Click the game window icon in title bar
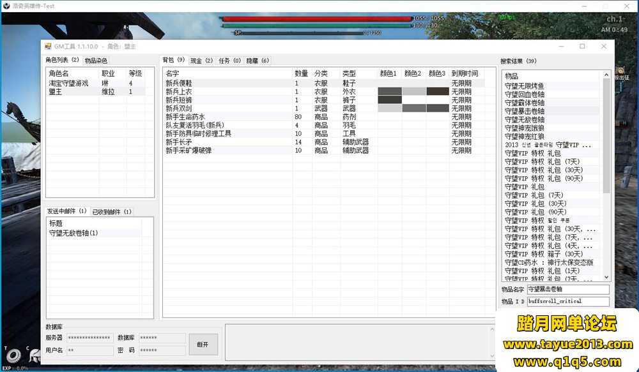Image resolution: width=639 pixels, height=372 pixels. click(x=6, y=5)
